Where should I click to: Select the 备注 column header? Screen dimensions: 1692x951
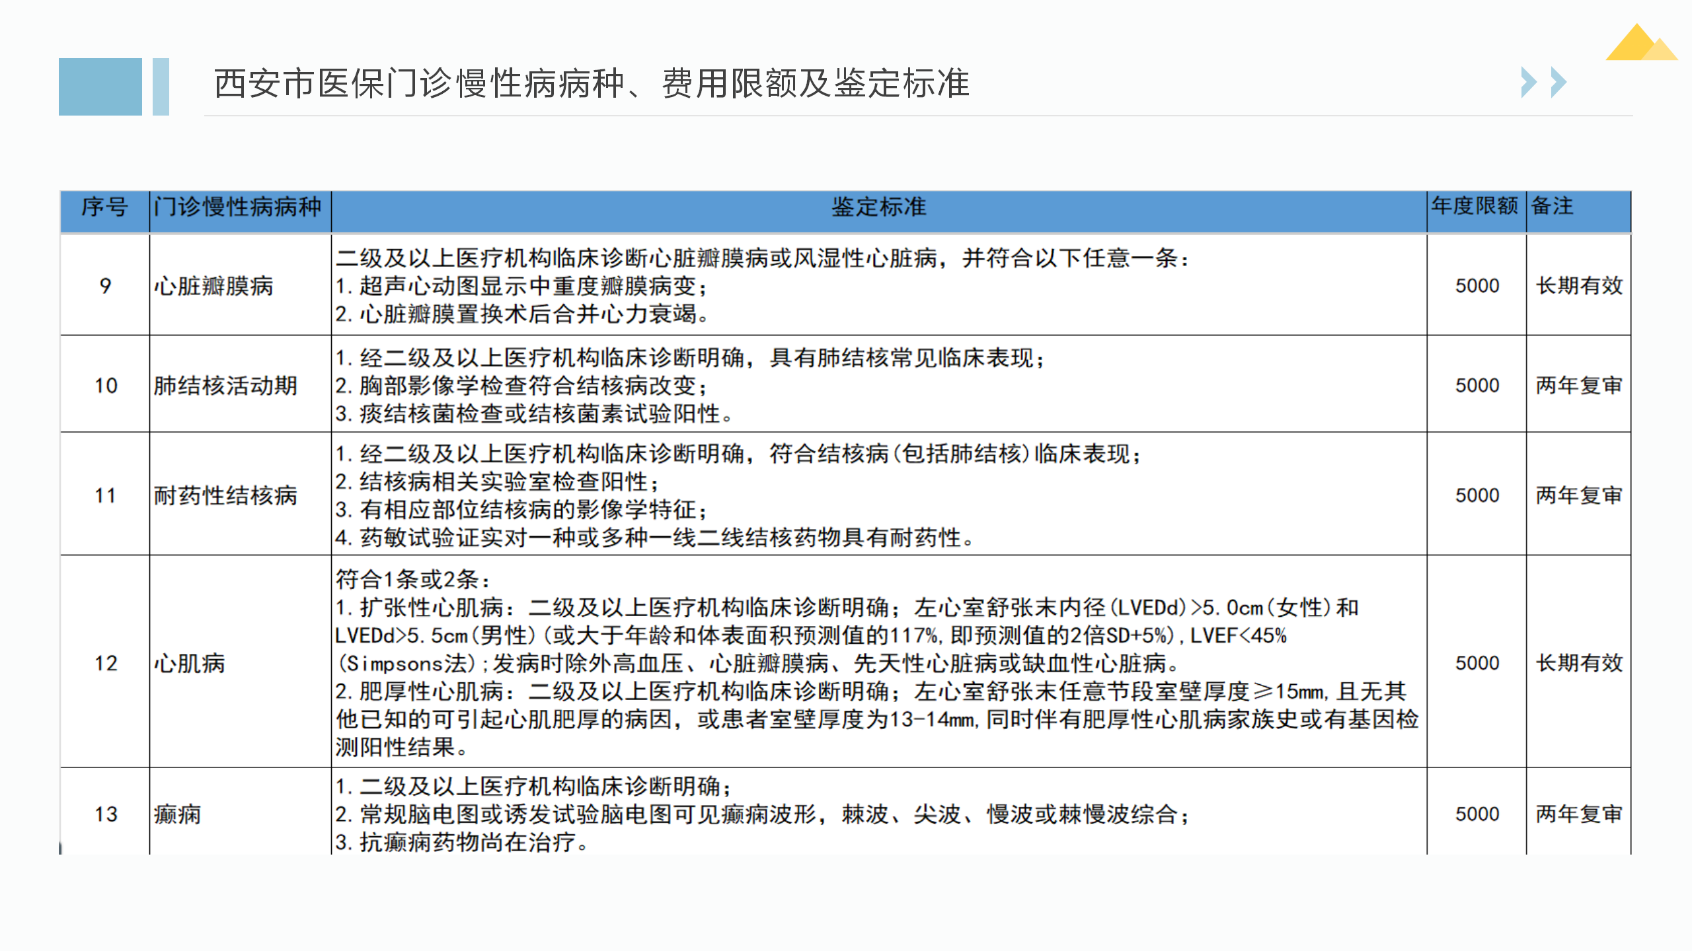coord(1552,206)
